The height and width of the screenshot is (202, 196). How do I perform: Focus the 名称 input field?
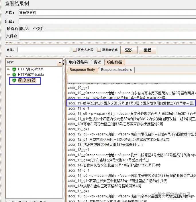coord(107,13)
